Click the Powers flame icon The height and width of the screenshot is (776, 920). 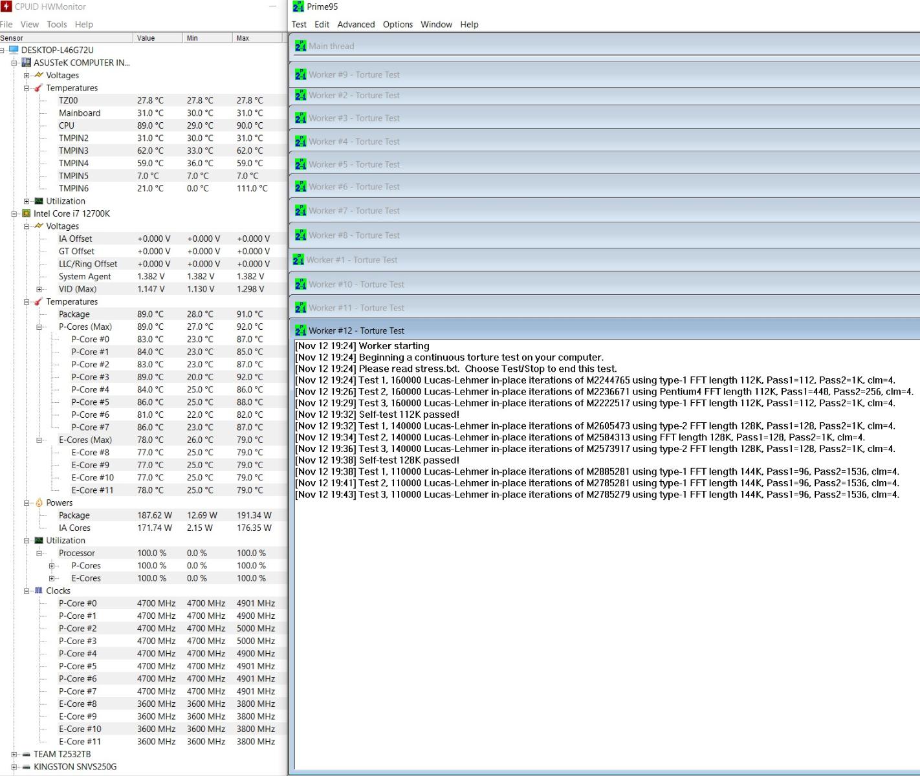(39, 502)
